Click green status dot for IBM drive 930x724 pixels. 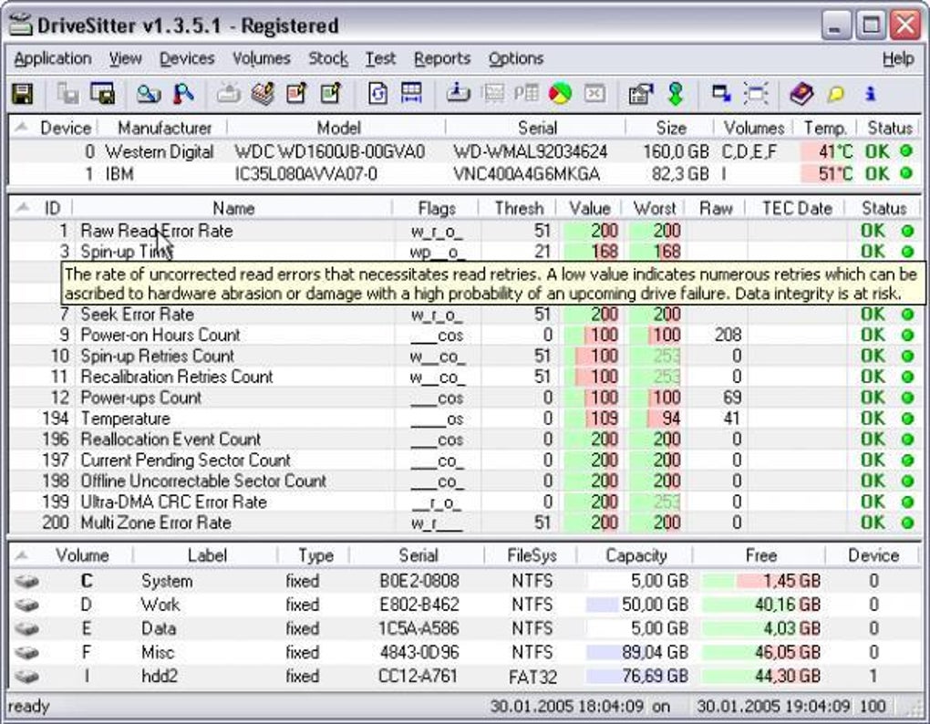(905, 174)
